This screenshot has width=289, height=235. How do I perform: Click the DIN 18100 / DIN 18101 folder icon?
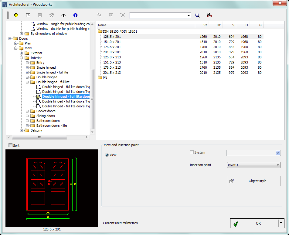click(100, 31)
